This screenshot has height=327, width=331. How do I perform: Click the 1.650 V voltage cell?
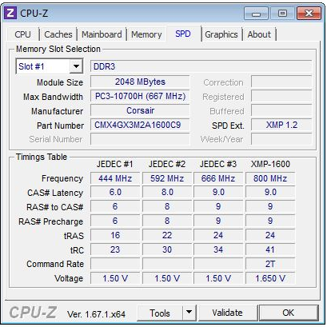270,278
